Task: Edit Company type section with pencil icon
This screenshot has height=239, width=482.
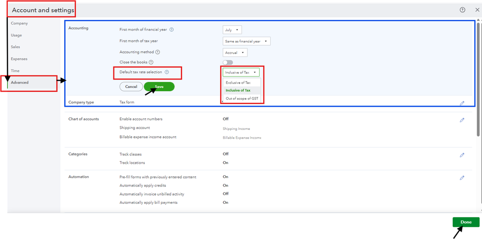Action: click(462, 103)
